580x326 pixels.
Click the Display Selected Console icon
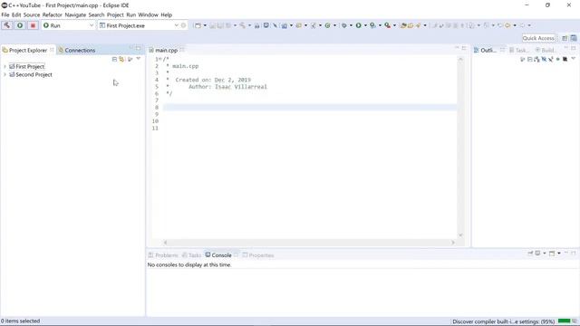click(537, 254)
